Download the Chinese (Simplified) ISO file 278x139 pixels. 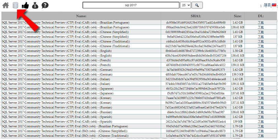coord(260,131)
